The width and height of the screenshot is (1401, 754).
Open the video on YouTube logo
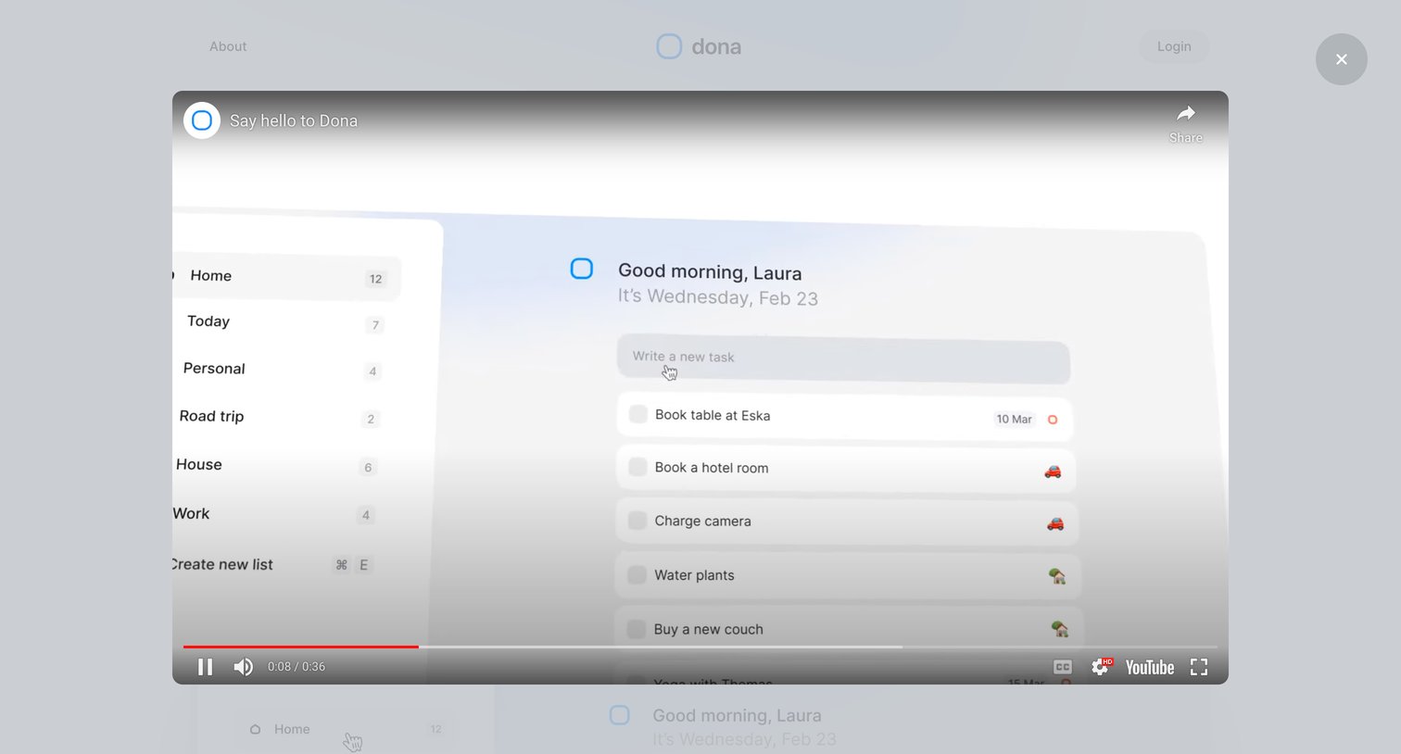tap(1150, 668)
